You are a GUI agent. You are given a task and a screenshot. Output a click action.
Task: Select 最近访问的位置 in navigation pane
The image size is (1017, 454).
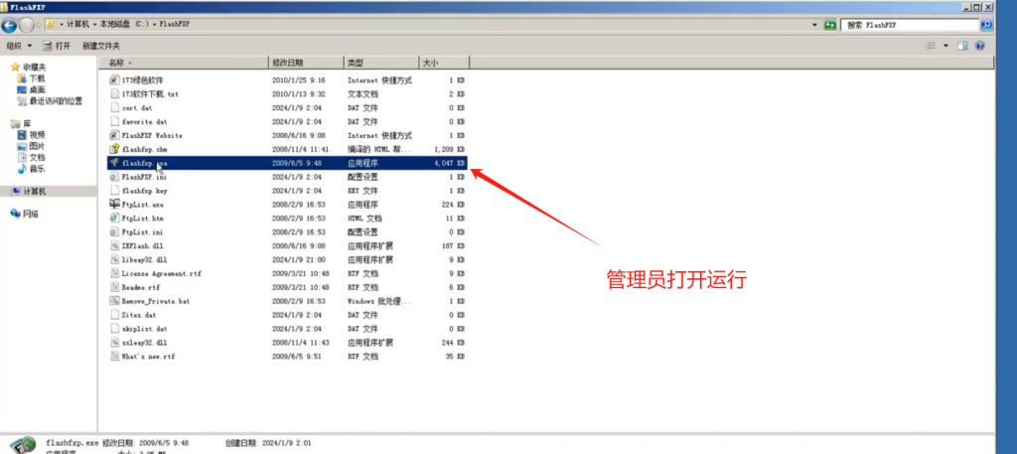[56, 101]
